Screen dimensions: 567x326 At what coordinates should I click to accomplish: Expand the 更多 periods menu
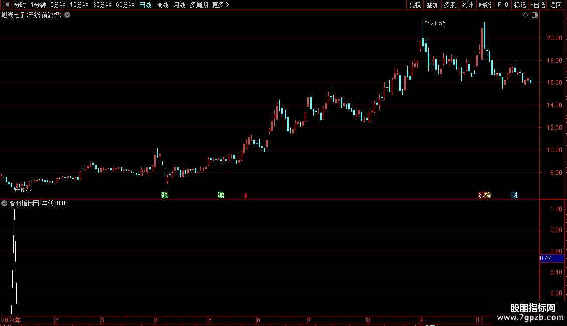pos(220,5)
